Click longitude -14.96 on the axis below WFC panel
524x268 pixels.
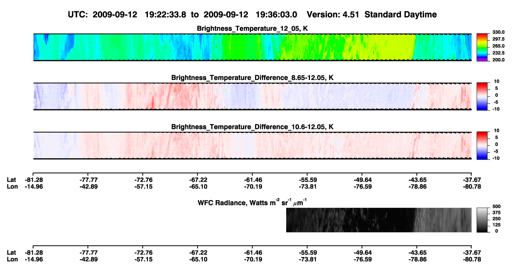[33, 259]
